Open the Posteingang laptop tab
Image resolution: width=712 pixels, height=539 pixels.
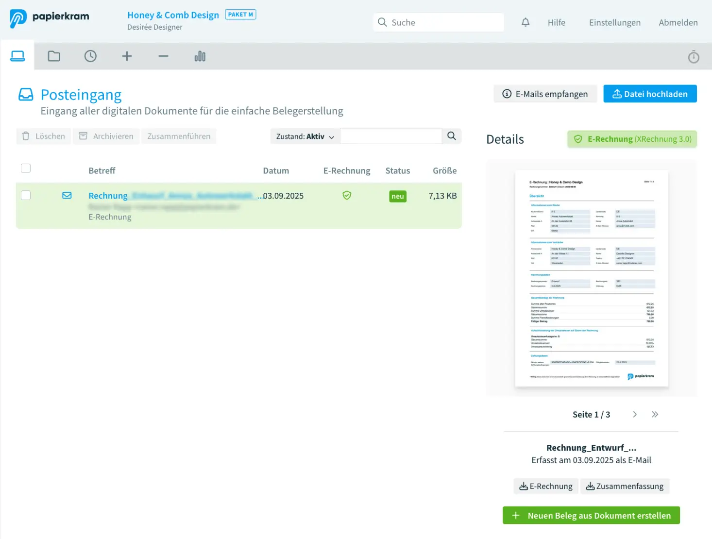tap(17, 56)
